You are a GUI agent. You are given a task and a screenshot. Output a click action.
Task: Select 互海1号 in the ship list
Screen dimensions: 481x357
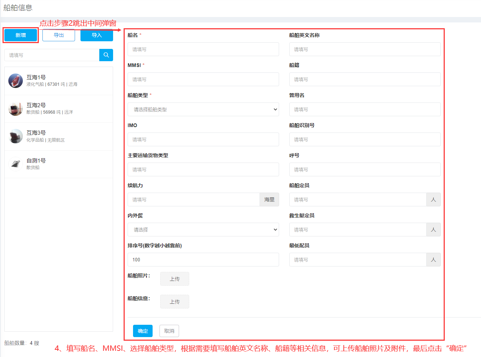(x=59, y=81)
